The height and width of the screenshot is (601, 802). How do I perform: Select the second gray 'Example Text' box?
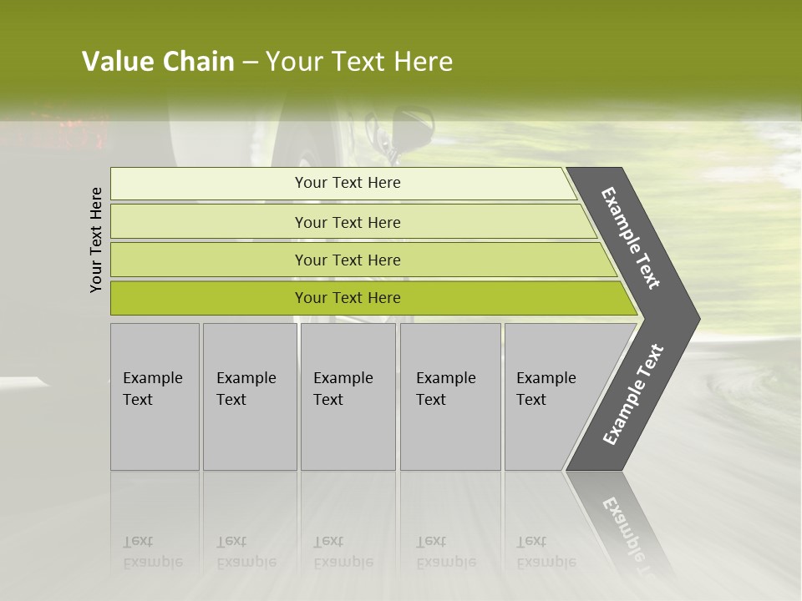click(x=250, y=396)
